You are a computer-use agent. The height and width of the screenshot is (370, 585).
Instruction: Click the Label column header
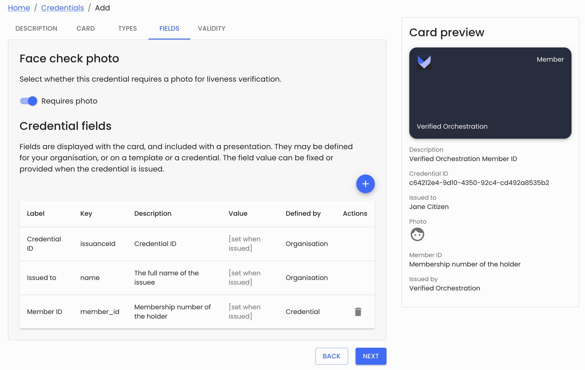(36, 213)
